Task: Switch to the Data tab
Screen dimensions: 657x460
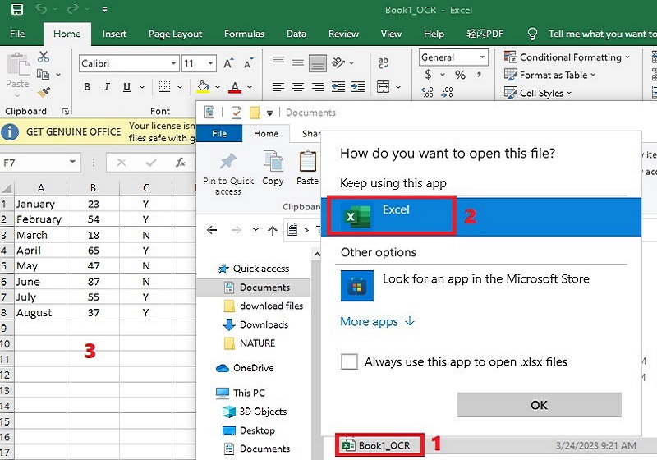Action: click(x=296, y=34)
